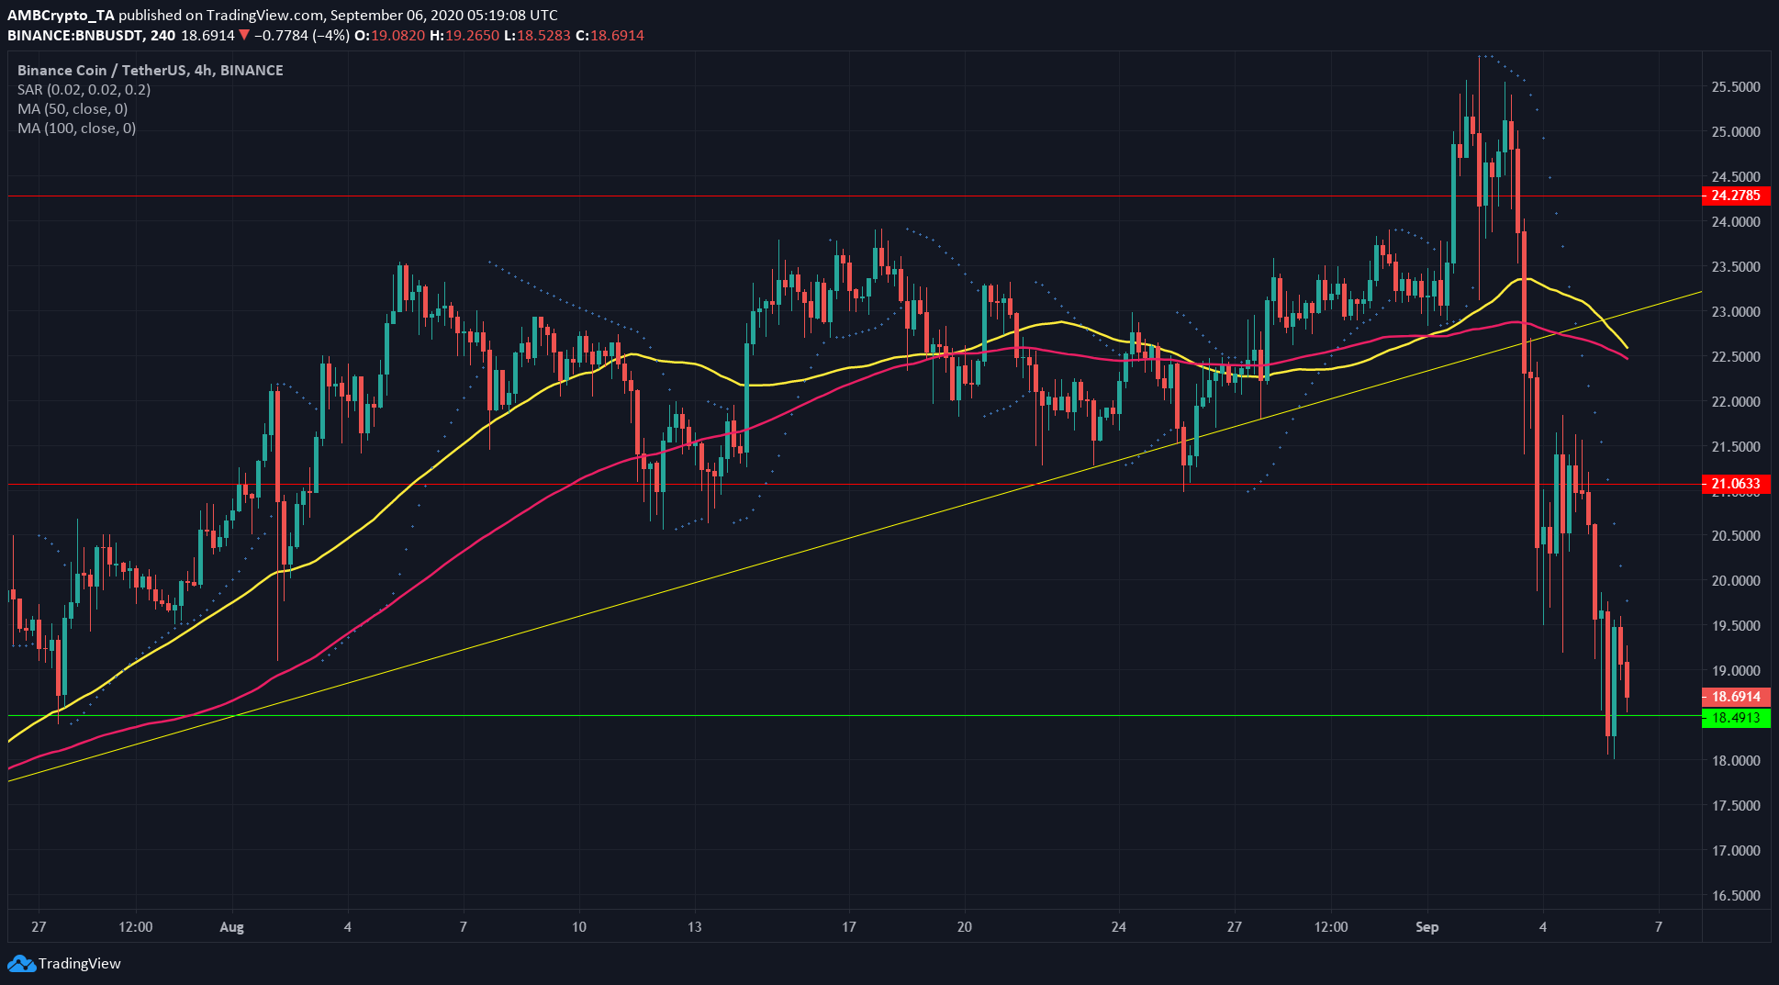Click the TradingView cloud logo icon
This screenshot has height=985, width=1779.
[x=21, y=964]
